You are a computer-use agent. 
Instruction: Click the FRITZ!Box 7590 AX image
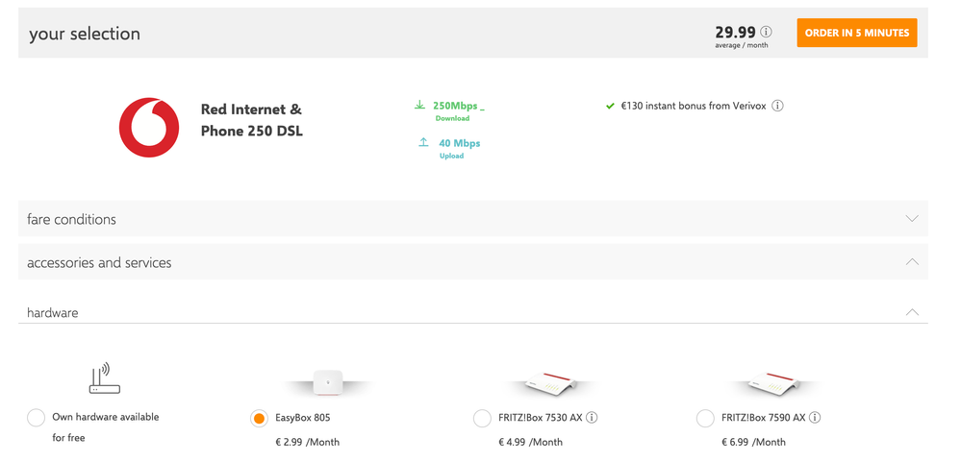coord(775,383)
